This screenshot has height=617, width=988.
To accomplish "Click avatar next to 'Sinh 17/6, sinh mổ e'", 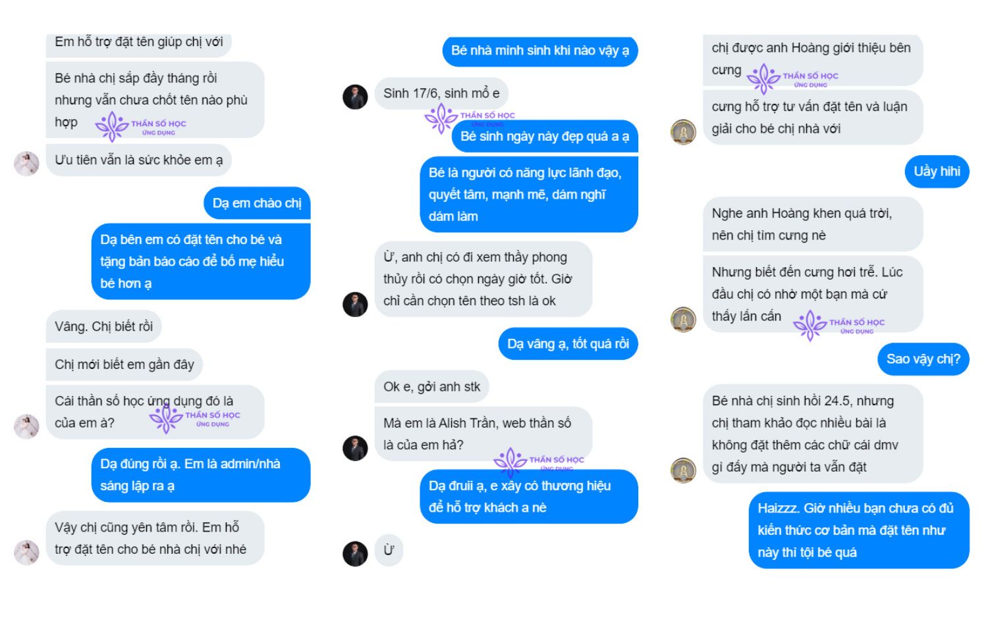I will [355, 97].
